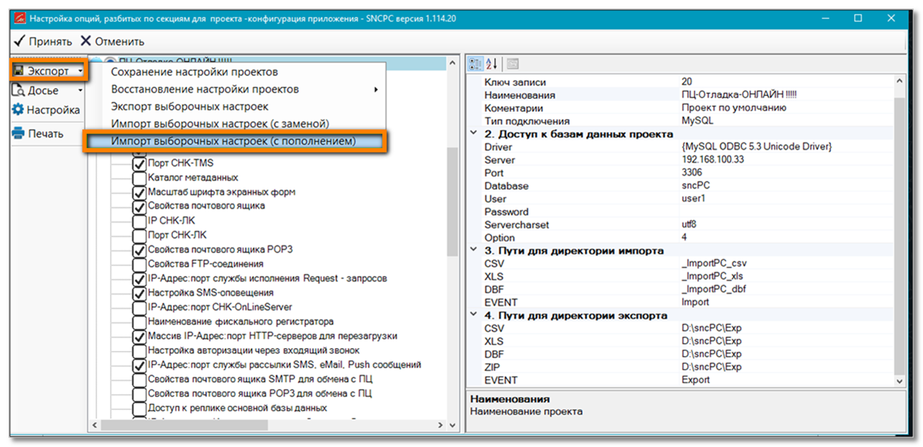Click the Alphabetical sort icon

pyautogui.click(x=492, y=64)
